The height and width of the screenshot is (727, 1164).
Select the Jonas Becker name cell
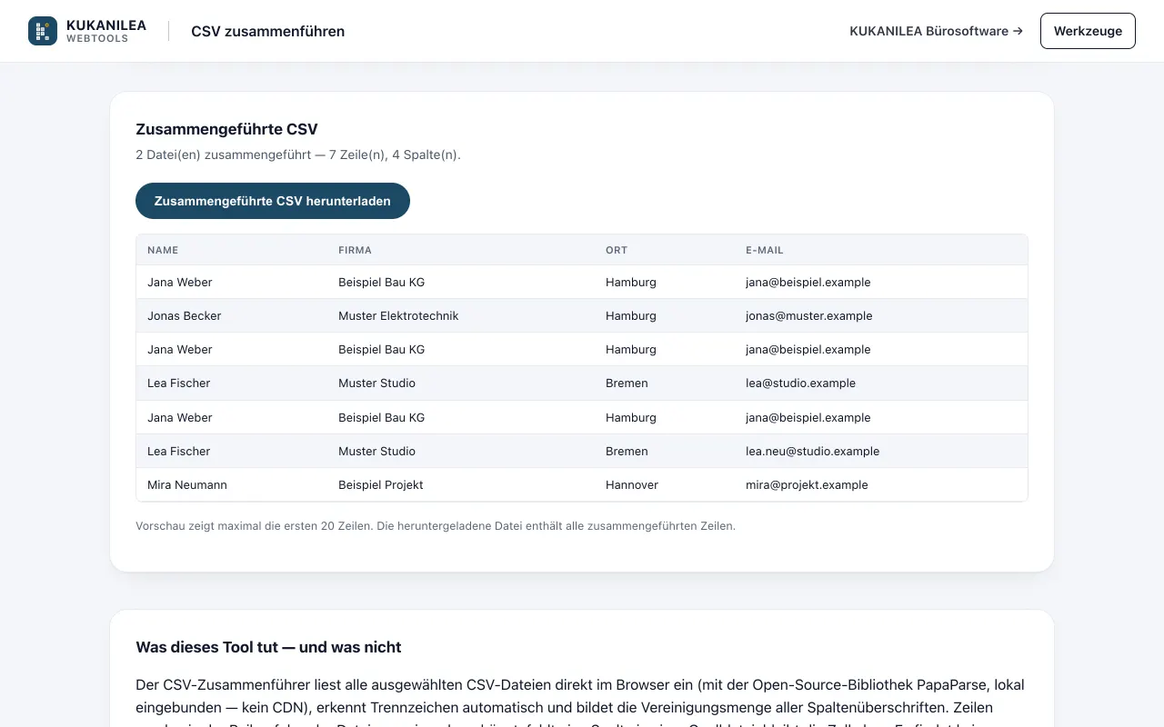[185, 316]
